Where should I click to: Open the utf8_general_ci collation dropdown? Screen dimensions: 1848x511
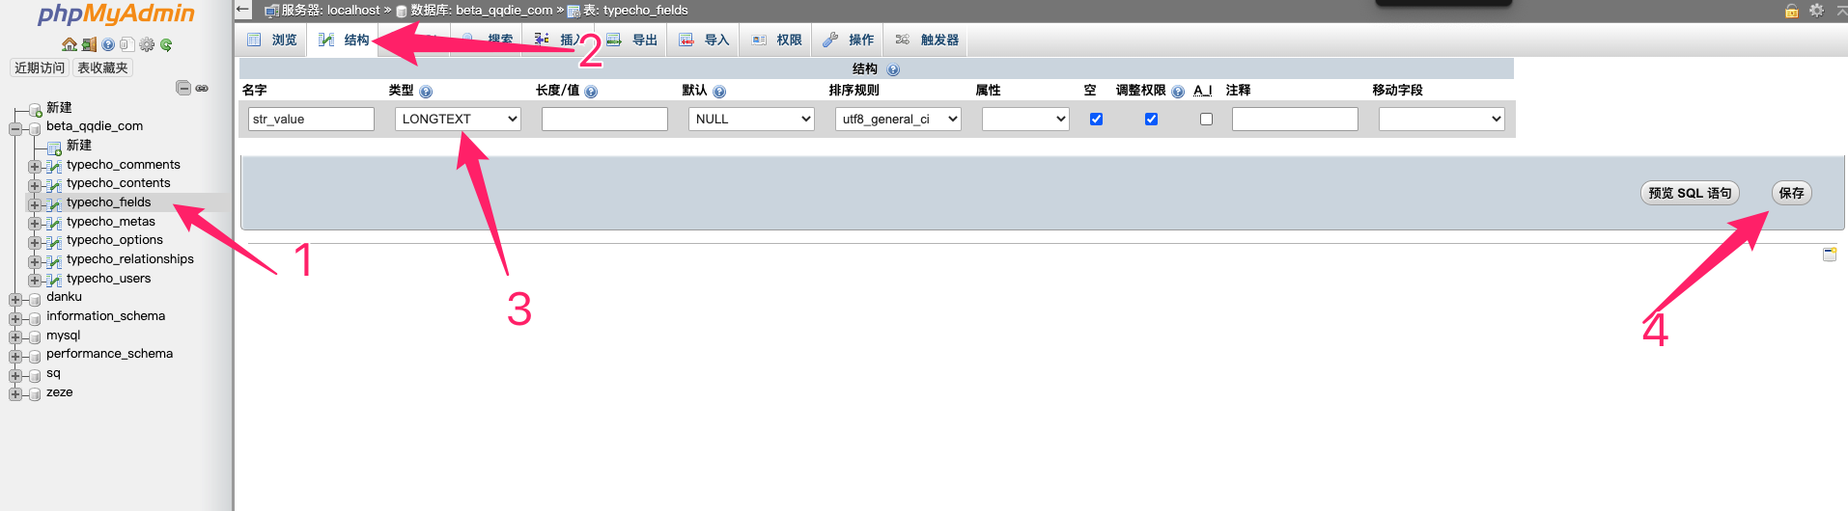tap(898, 119)
